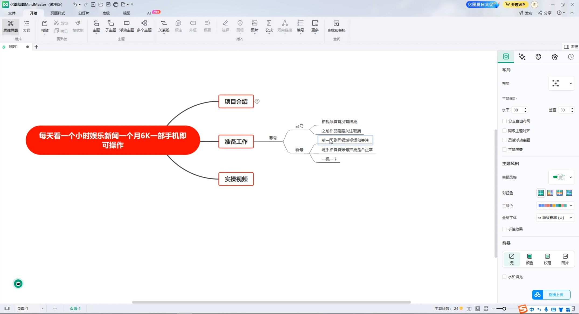Click the Open VIP (开通VIP) button
The height and width of the screenshot is (314, 579).
point(515,5)
